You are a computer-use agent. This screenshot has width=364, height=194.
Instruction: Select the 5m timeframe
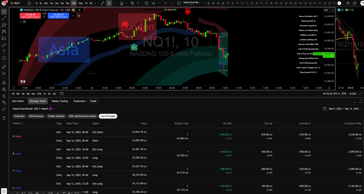click(67, 3)
